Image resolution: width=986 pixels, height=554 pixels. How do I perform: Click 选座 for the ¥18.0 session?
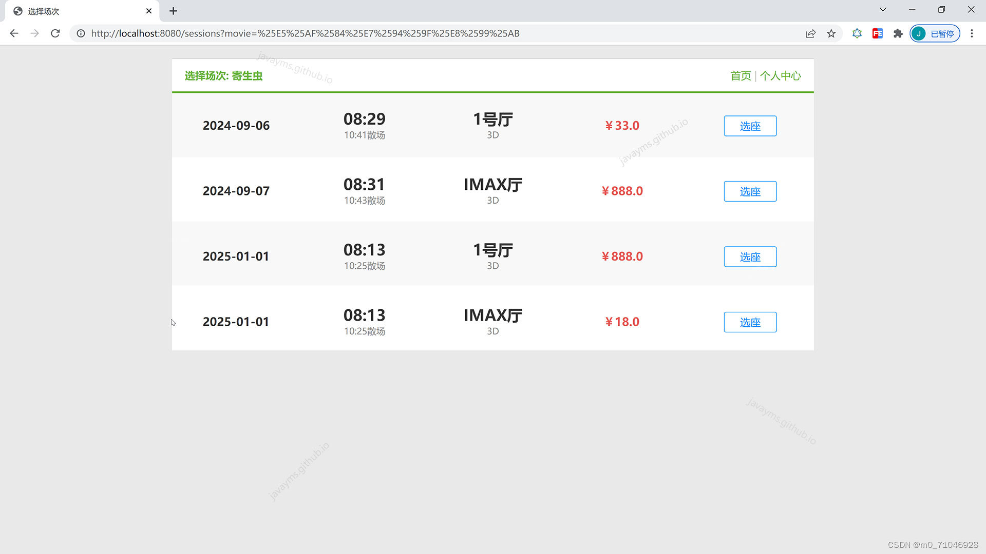750,322
